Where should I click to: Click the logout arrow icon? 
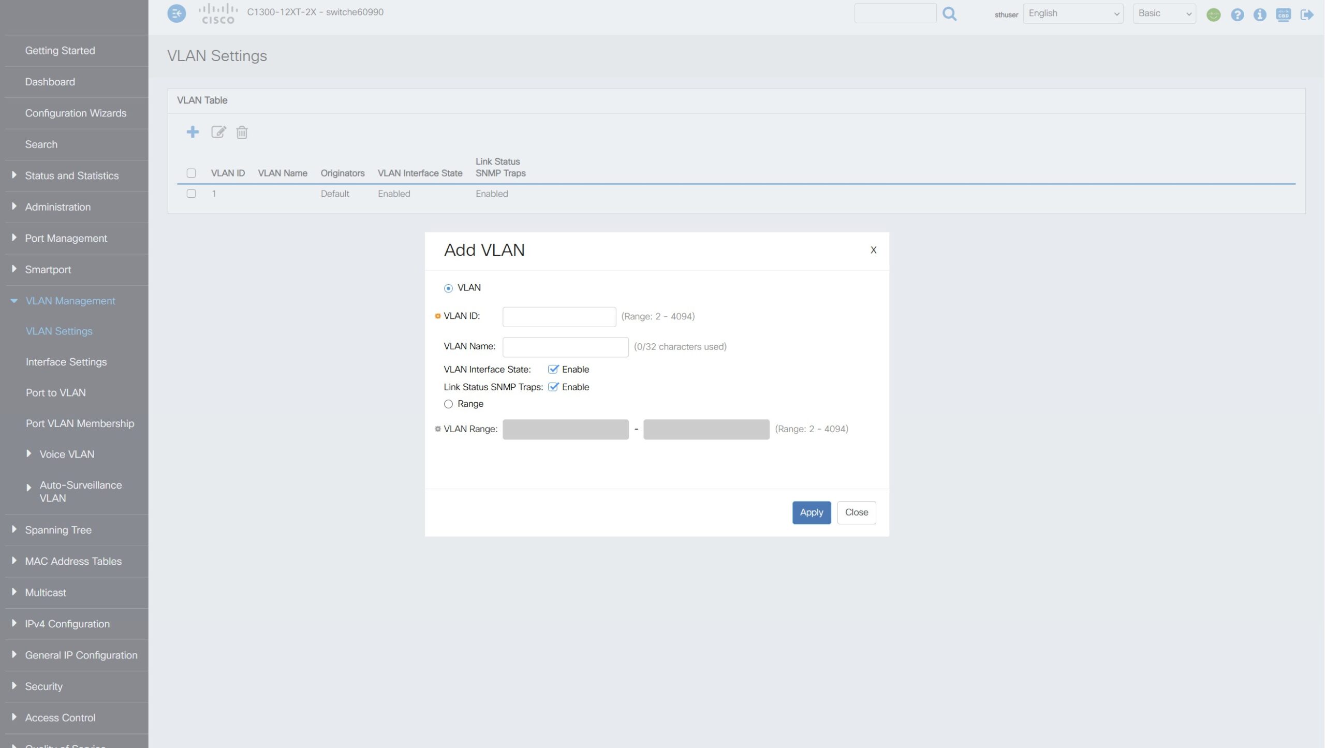coord(1306,14)
